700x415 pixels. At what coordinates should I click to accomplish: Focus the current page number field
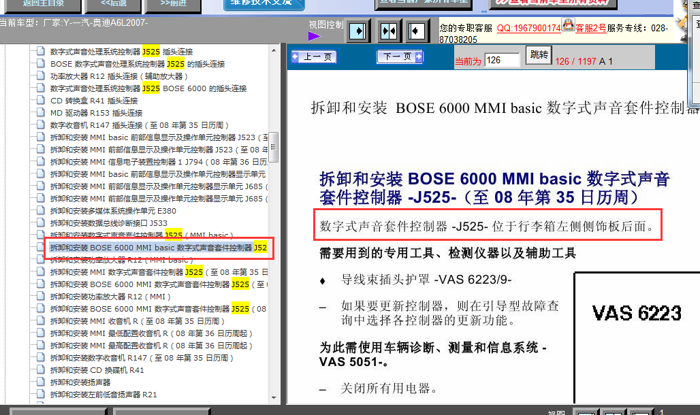[503, 61]
